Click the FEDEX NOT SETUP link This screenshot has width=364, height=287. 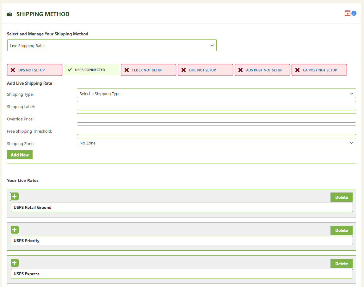(x=147, y=70)
